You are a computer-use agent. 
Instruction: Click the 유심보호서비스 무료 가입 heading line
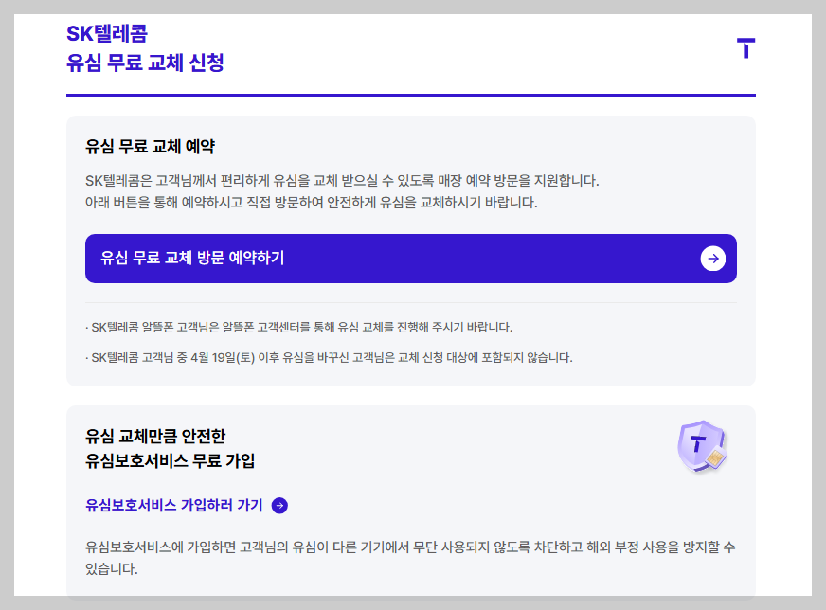click(x=171, y=461)
